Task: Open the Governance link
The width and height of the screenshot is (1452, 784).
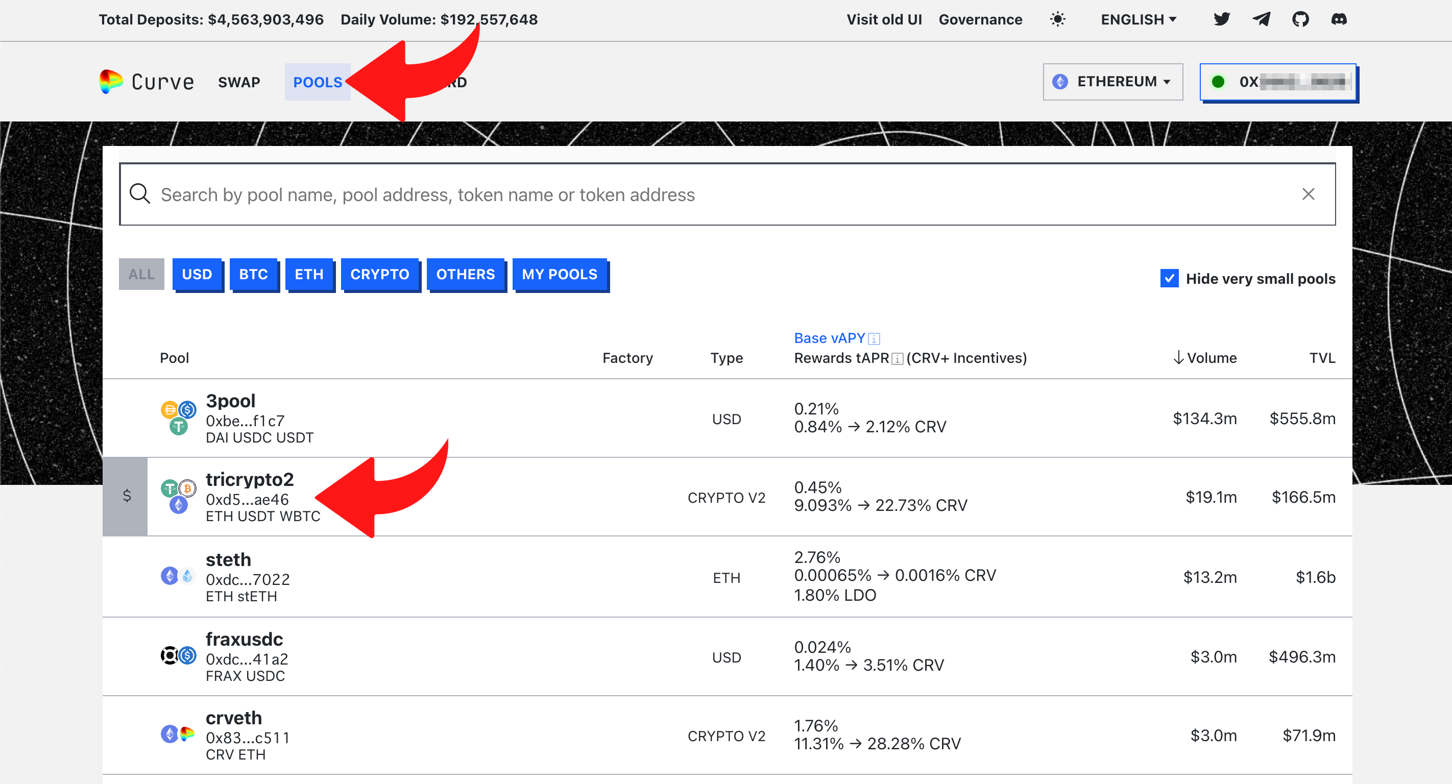Action: (980, 20)
